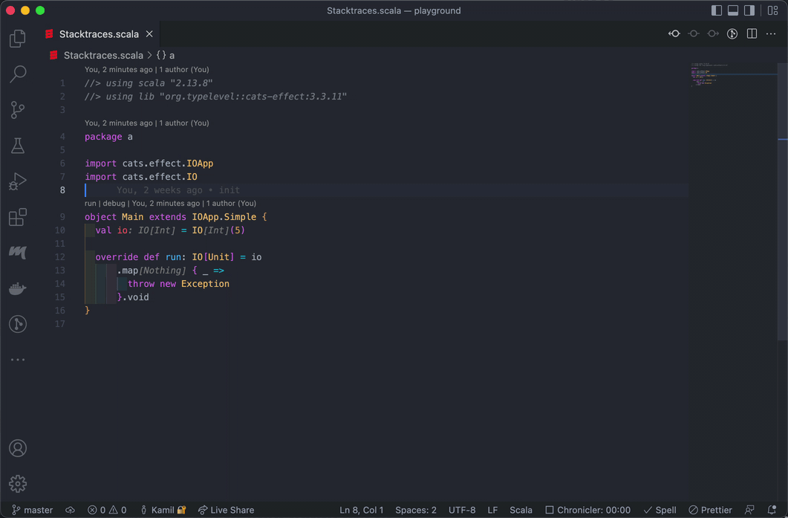Click the Prettier status item
The image size is (788, 518).
tap(710, 510)
